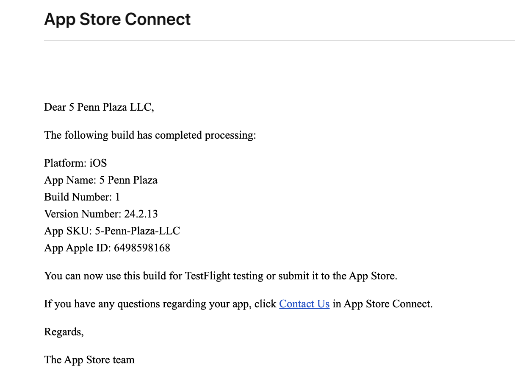The height and width of the screenshot is (379, 515).
Task: Click the "Build Number" label text
Action: [x=78, y=197]
